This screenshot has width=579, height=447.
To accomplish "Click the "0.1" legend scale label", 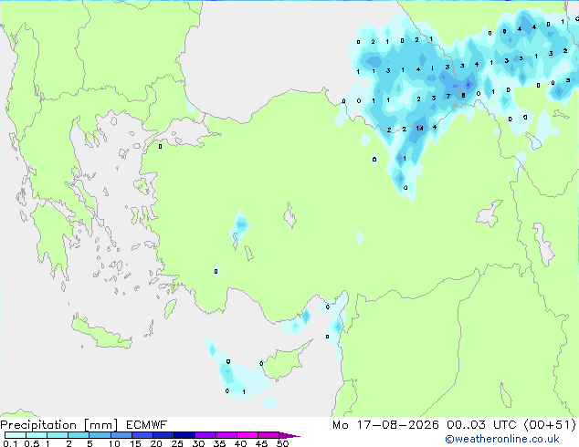I will click(x=10, y=443).
